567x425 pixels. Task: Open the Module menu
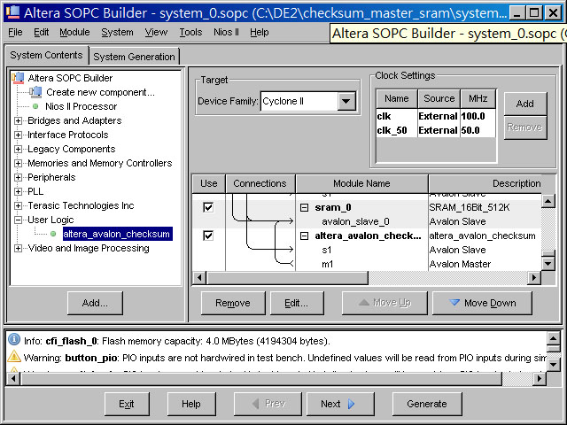(74, 33)
